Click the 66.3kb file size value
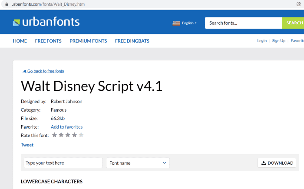 click(58, 118)
